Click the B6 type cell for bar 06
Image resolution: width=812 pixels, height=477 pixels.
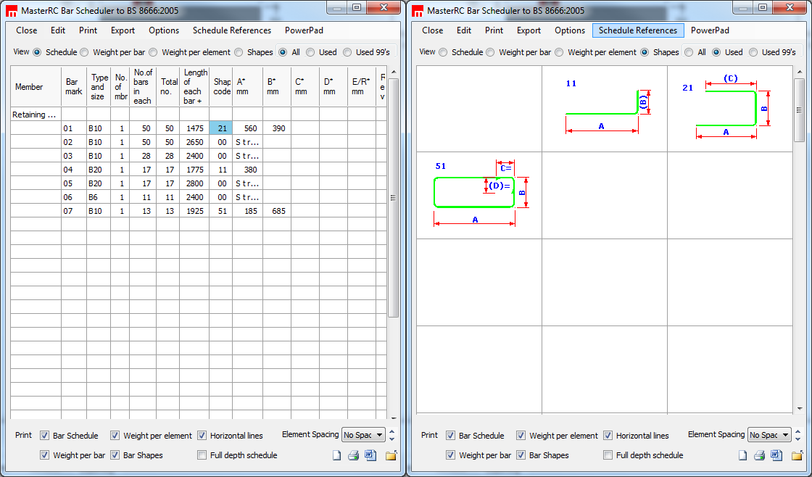point(99,196)
